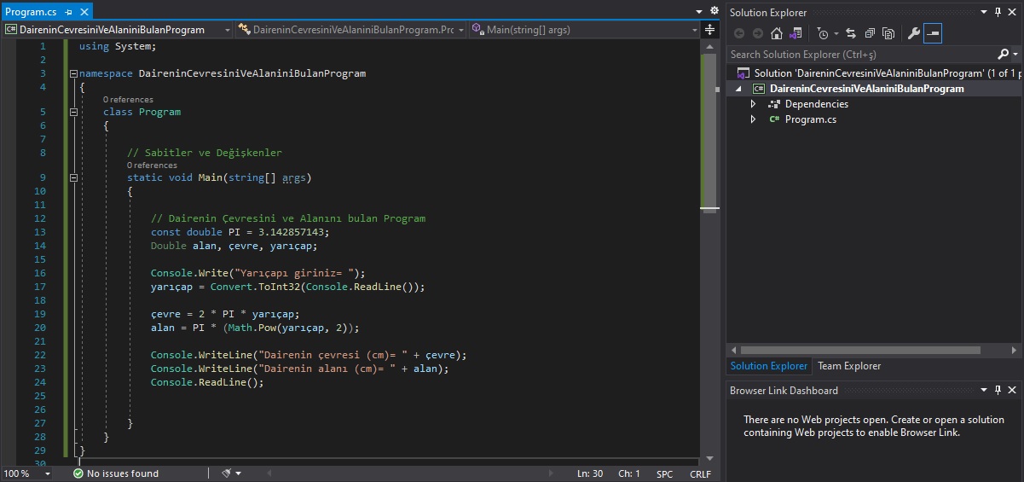Switch between solutions and folder views icon
The width and height of the screenshot is (1024, 482).
tap(795, 33)
